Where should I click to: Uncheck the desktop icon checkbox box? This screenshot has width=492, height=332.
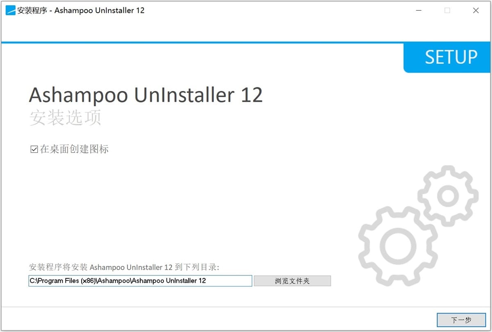[34, 149]
